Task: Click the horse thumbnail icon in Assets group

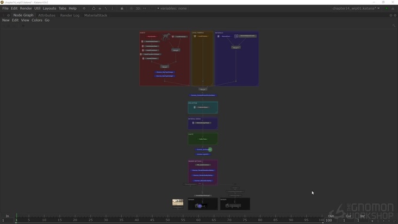Action: click(x=166, y=37)
